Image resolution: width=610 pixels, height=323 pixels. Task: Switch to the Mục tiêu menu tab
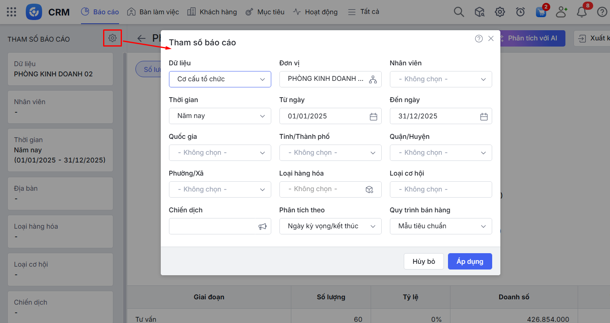(x=265, y=12)
